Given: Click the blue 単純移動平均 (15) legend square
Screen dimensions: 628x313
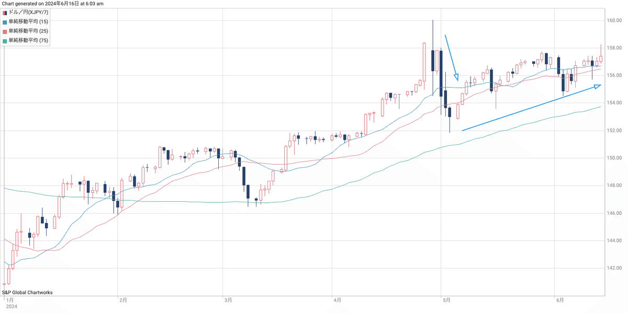Looking at the screenshot, I should [x=5, y=21].
